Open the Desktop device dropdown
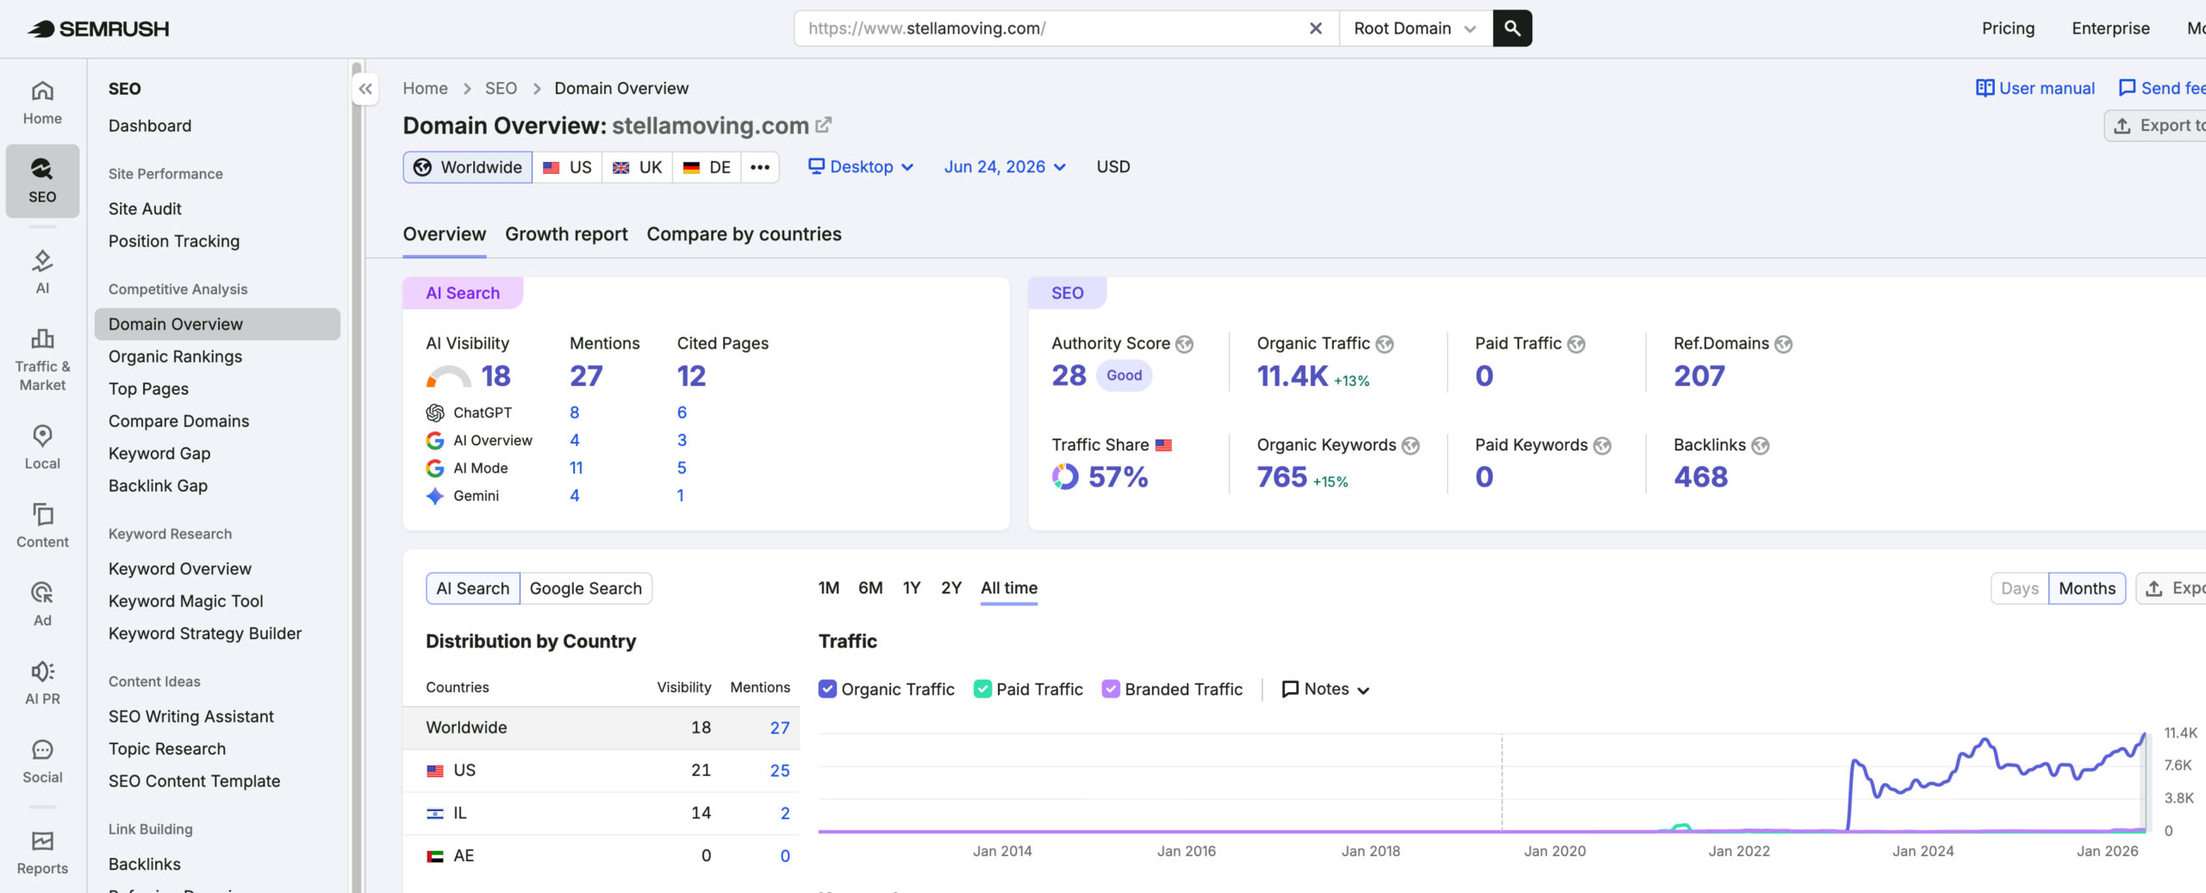Viewport: 2206px width, 893px height. pos(860,167)
